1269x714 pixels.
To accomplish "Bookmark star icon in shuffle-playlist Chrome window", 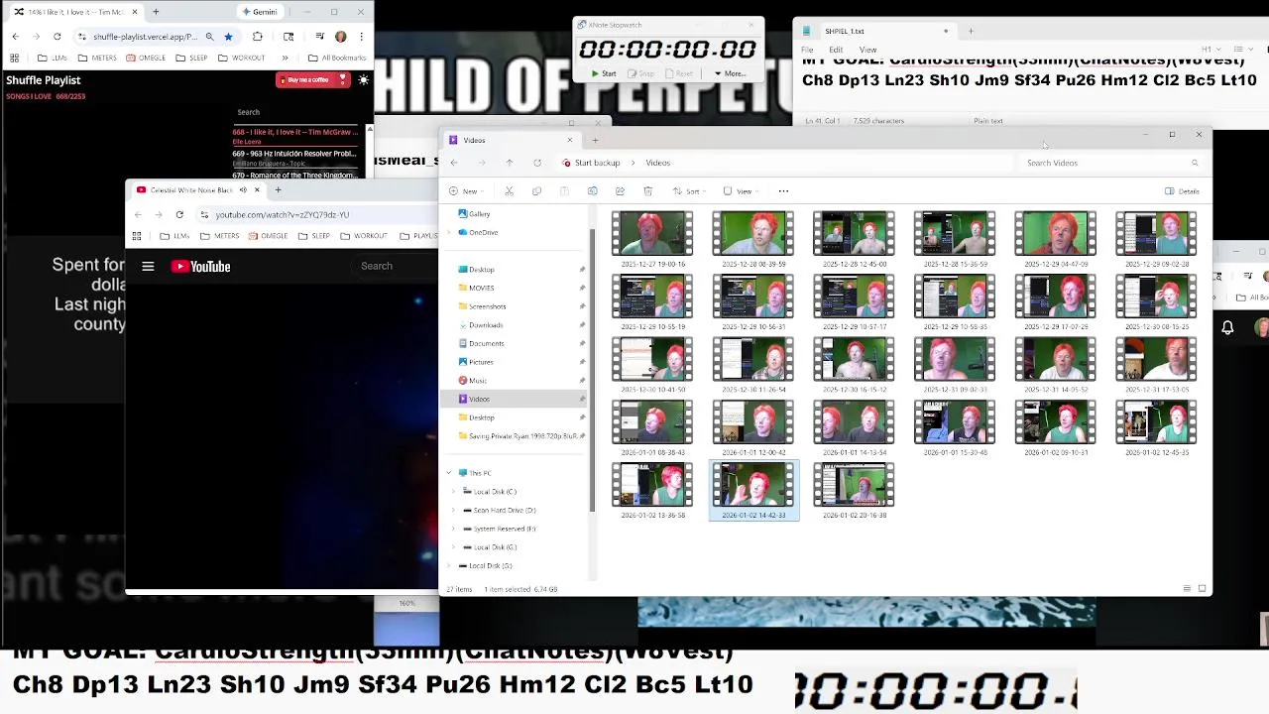I will [228, 37].
